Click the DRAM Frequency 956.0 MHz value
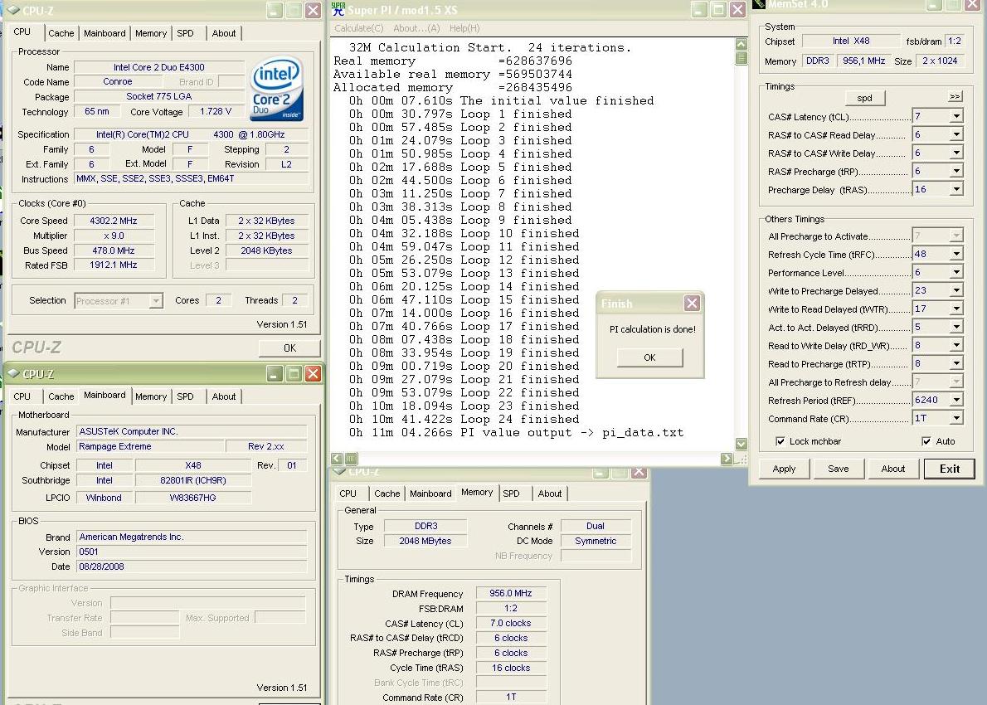Viewport: 987px width, 705px height. (510, 593)
